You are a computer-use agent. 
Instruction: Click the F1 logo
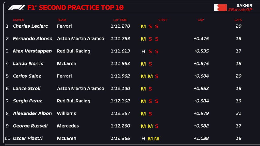17,7
